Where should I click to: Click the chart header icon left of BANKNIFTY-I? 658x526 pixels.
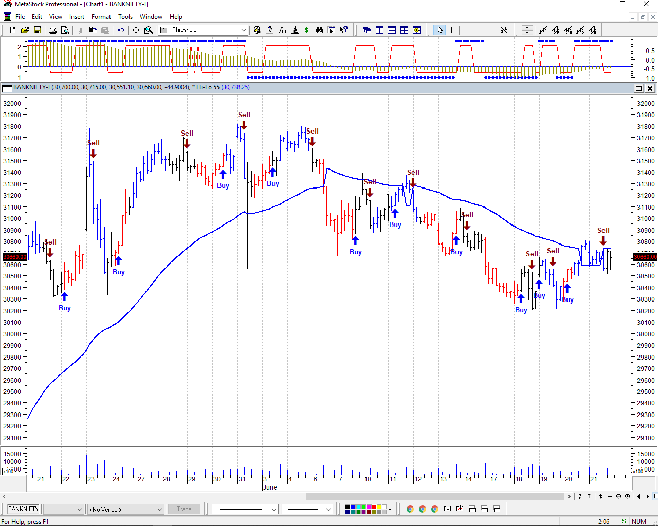pyautogui.click(x=7, y=88)
